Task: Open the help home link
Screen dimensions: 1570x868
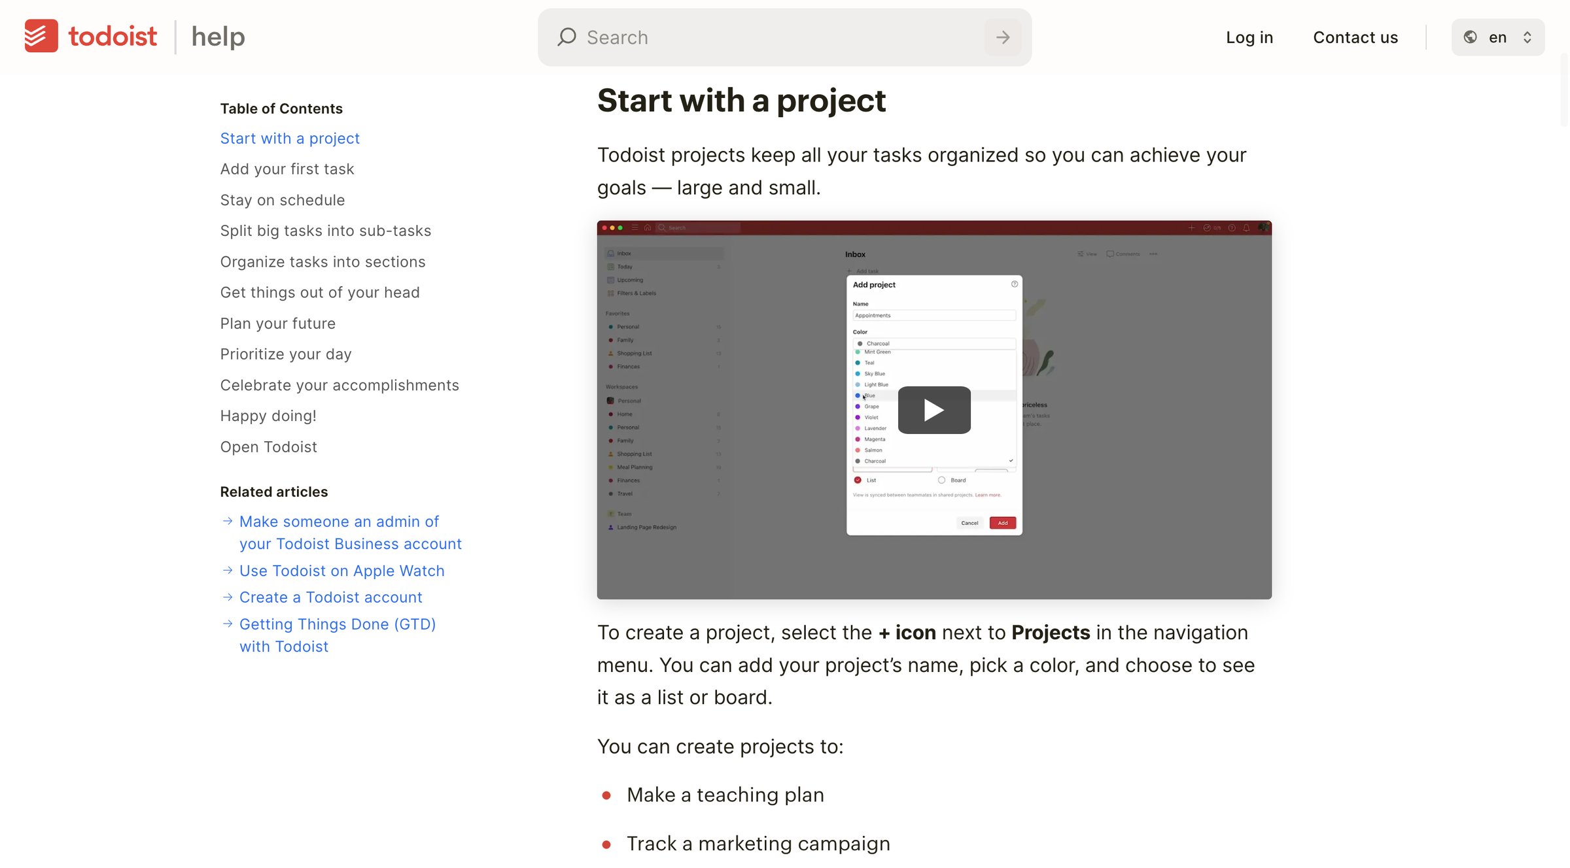Action: tap(218, 37)
